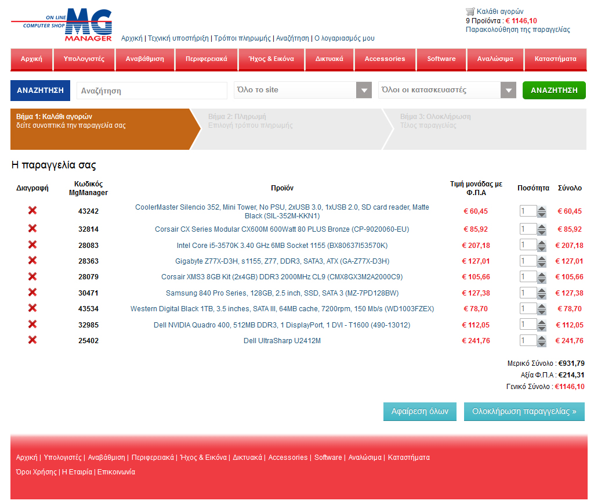Adjust quantity spinner for Samsung 840 Pro
This screenshot has height=504, width=594.
[x=542, y=293]
